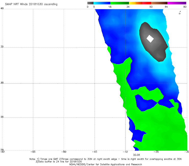
Task: Click the color bar label '18'
Action: click(x=110, y=7)
